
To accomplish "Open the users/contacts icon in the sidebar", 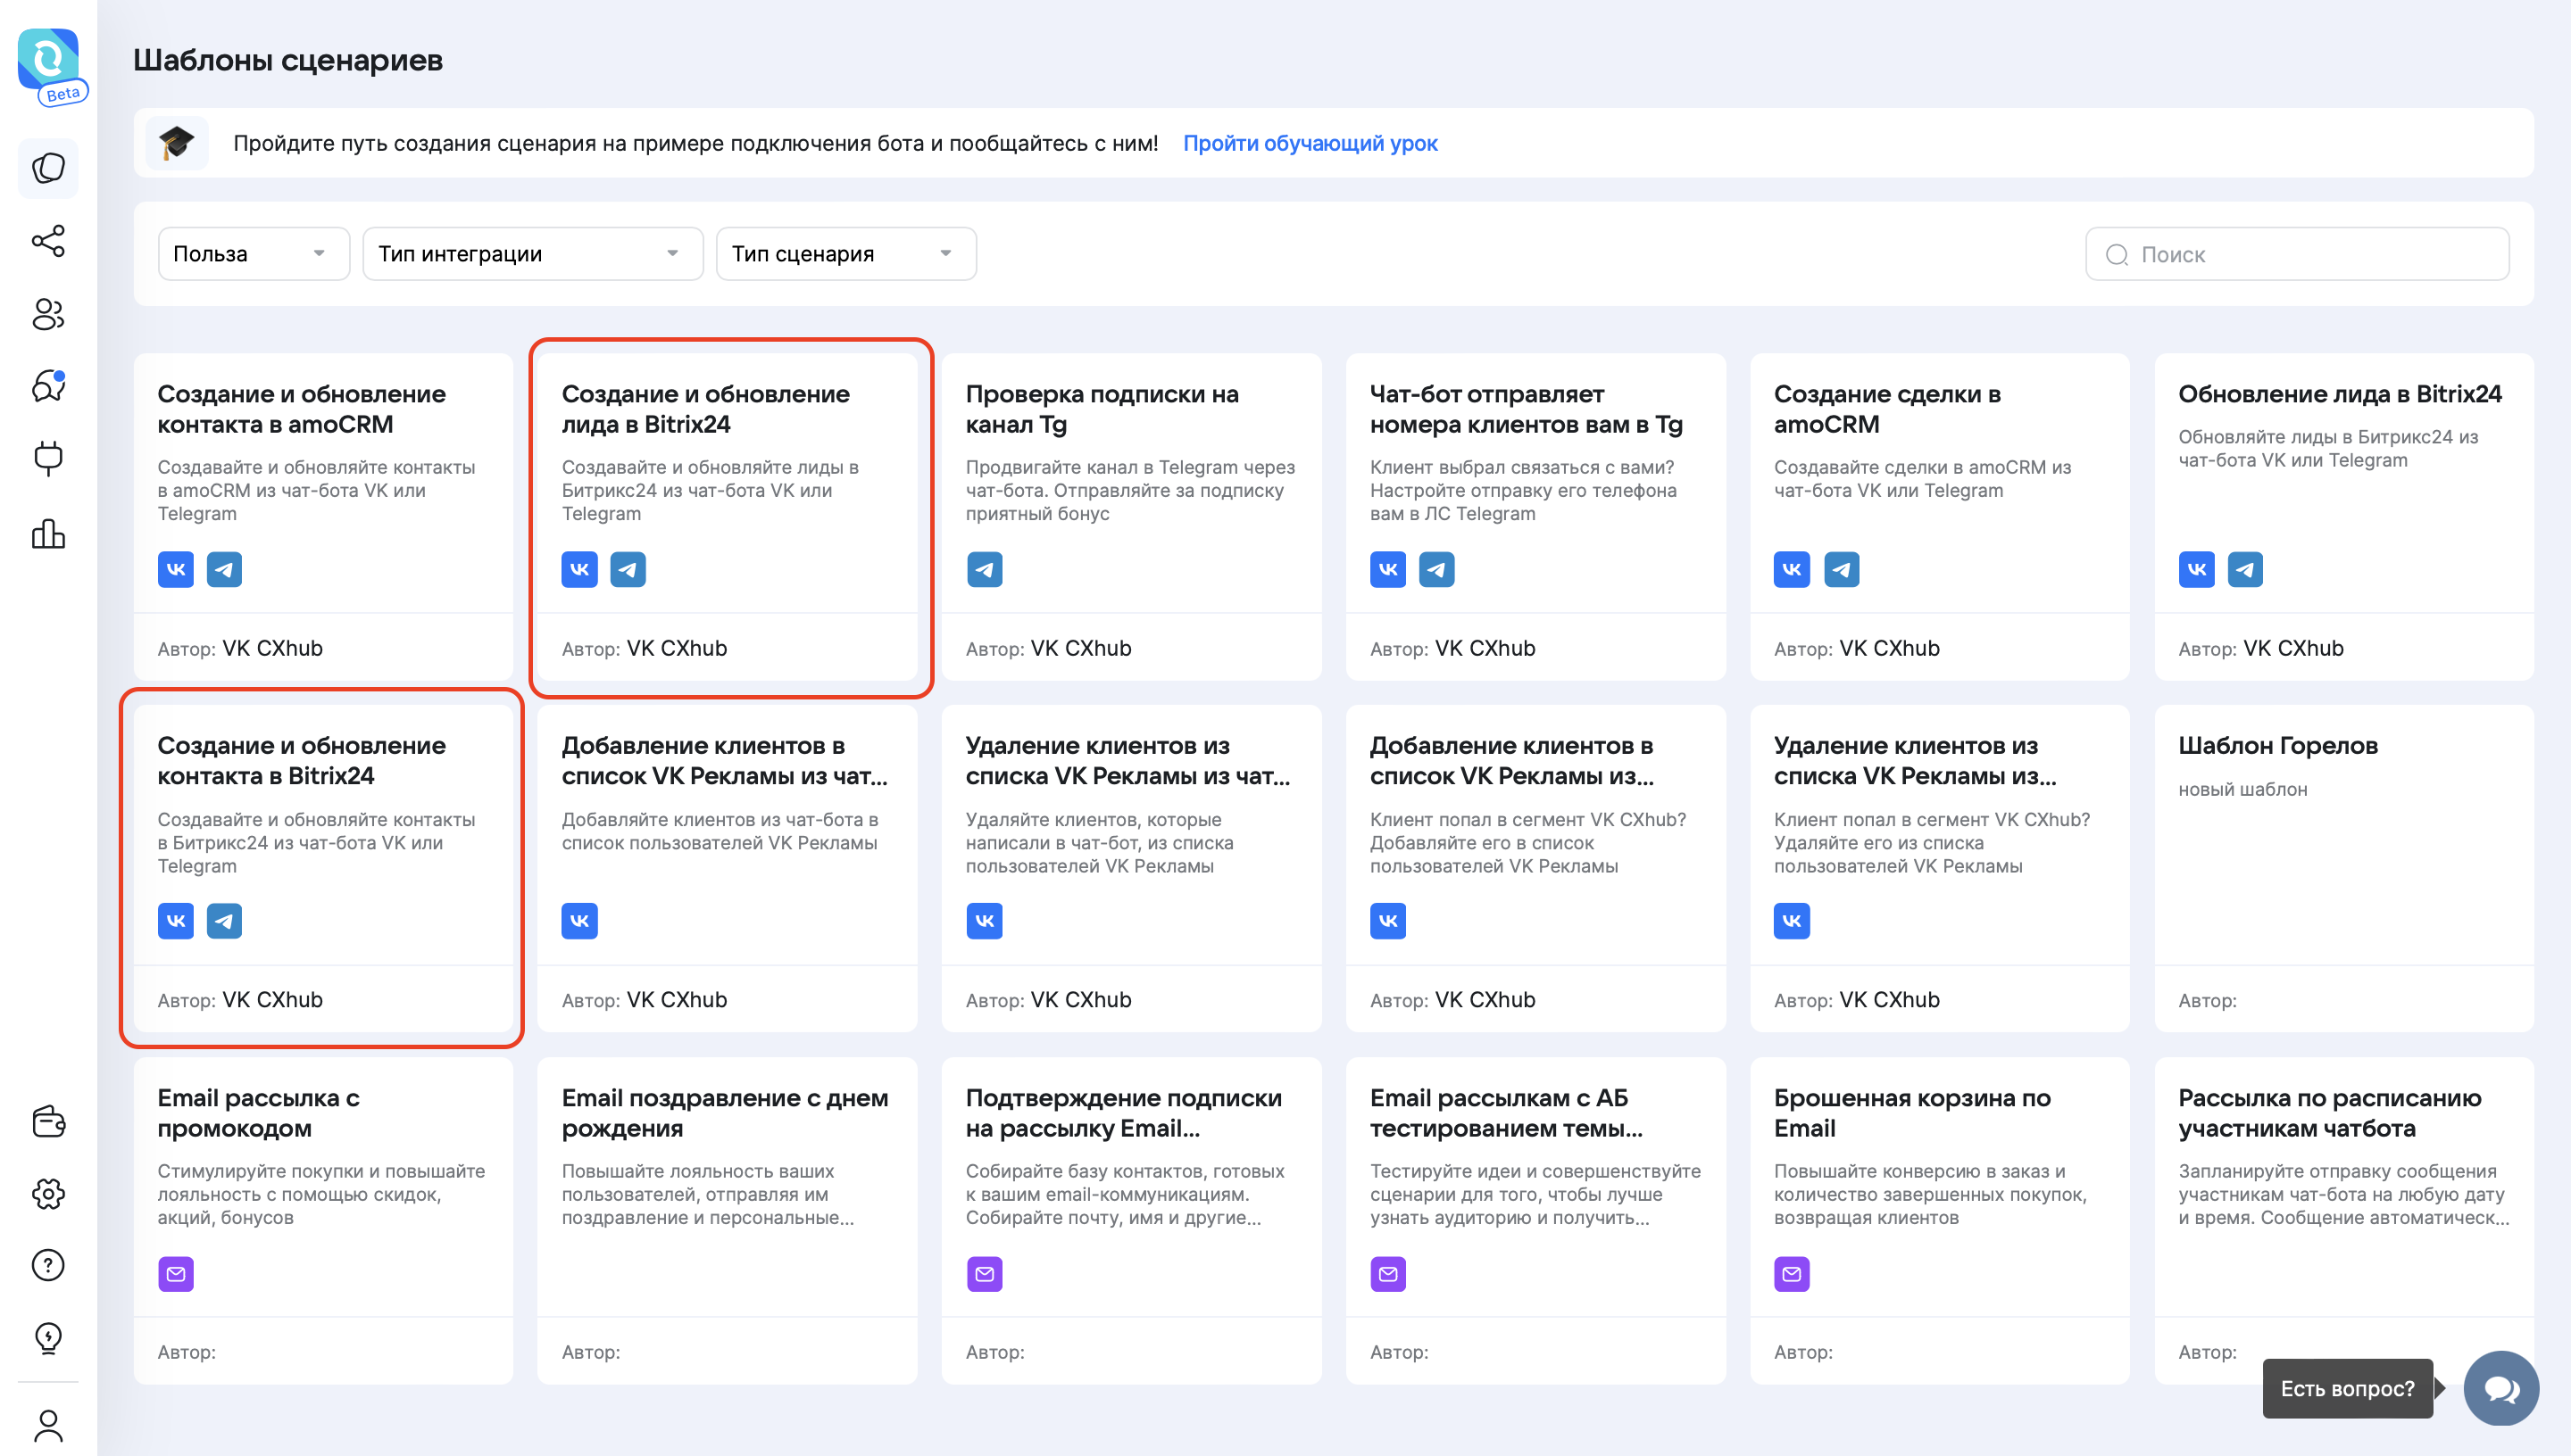I will point(48,314).
